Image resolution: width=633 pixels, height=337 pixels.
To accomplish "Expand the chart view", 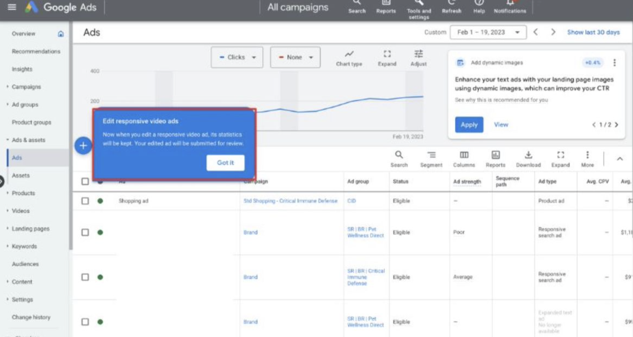I will (x=387, y=58).
